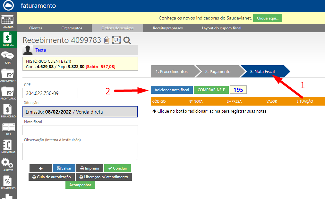
Task: Open the Chat sidebar icon
Action: tap(8, 58)
